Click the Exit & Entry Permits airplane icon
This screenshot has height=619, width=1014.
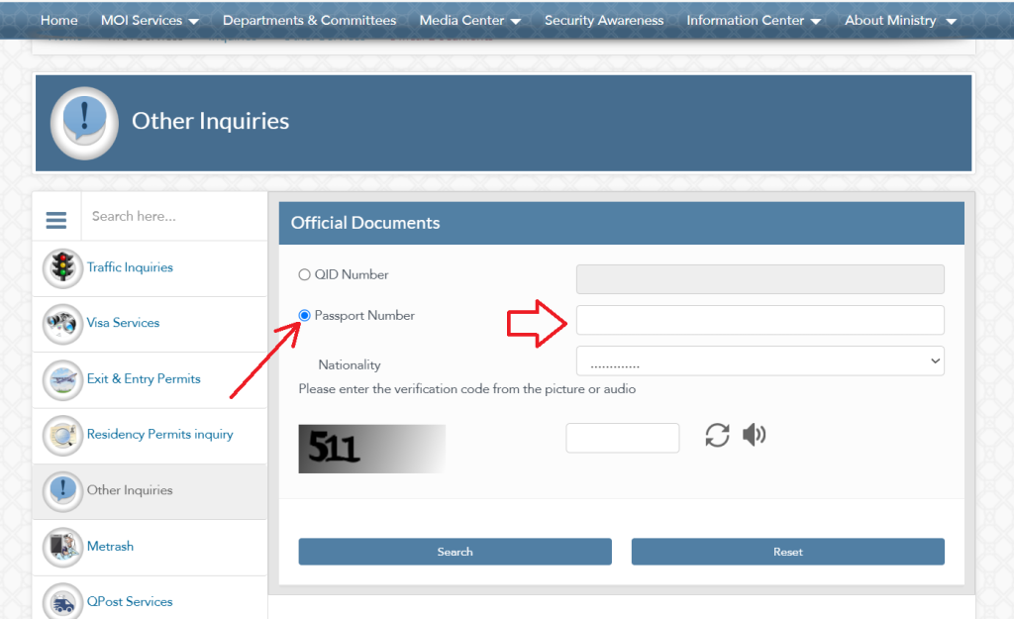pyautogui.click(x=62, y=379)
